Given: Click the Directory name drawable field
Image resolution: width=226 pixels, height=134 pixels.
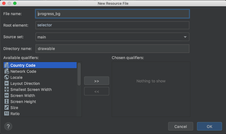Looking at the screenshot, I should click(x=112, y=49).
